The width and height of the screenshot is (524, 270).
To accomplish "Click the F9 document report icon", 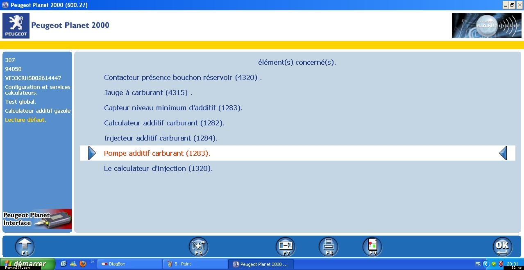I will tap(372, 247).
